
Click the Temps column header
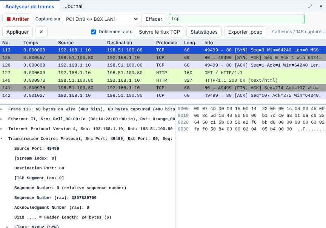(x=31, y=43)
